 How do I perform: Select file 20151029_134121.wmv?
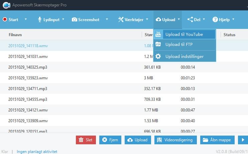(28, 110)
